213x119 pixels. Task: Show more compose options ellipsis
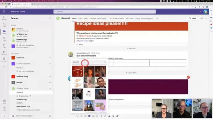click(x=121, y=116)
